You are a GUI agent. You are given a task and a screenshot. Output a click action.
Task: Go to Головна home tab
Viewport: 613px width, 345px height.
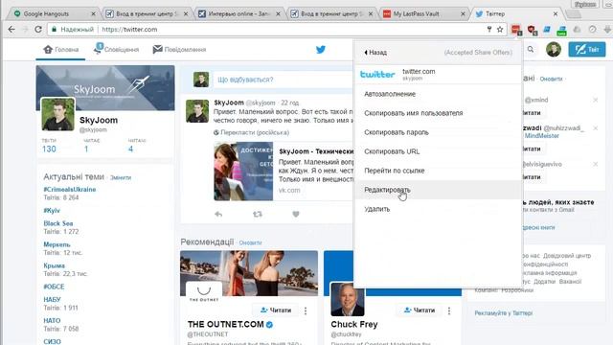60,50
